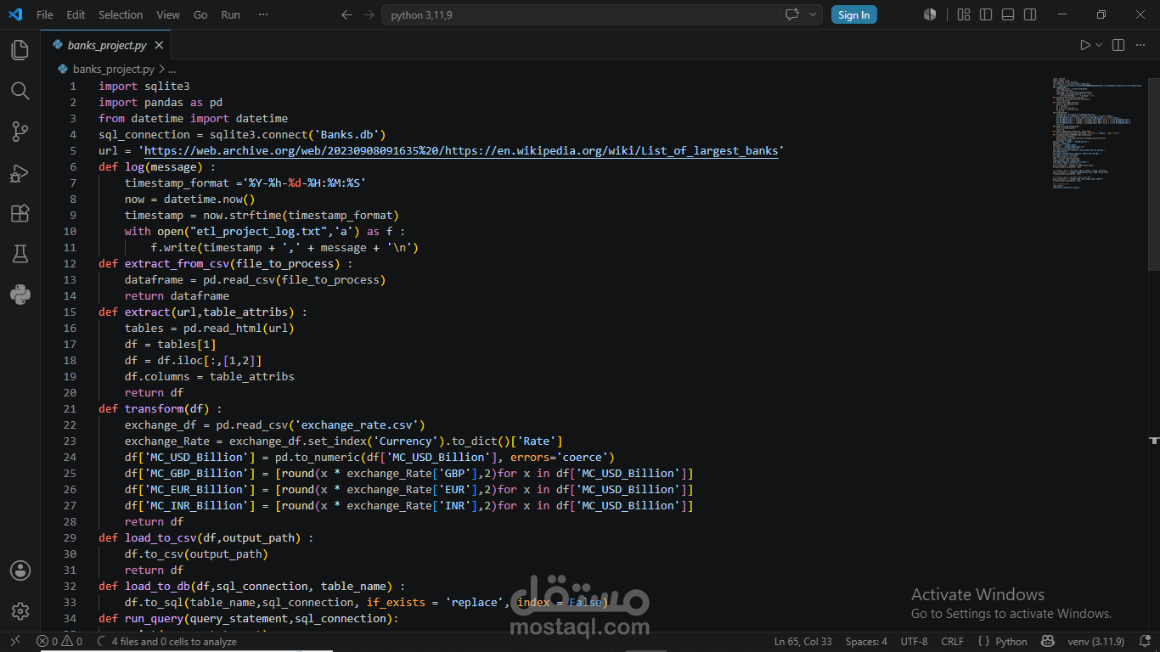The image size is (1160, 652).
Task: Click 'df.to_csv(output_path)' on line 30
Action: click(x=196, y=554)
